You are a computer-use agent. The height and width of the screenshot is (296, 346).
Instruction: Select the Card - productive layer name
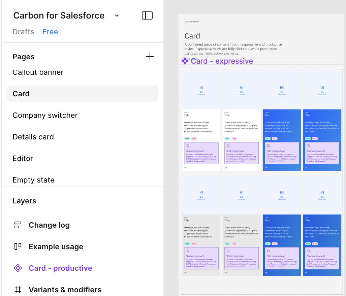pos(60,268)
